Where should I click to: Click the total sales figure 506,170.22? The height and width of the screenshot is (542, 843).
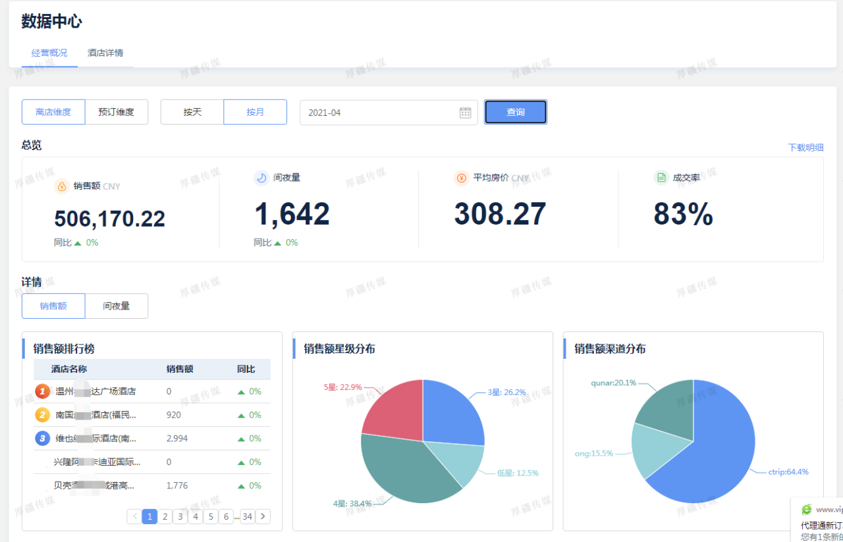coord(109,219)
